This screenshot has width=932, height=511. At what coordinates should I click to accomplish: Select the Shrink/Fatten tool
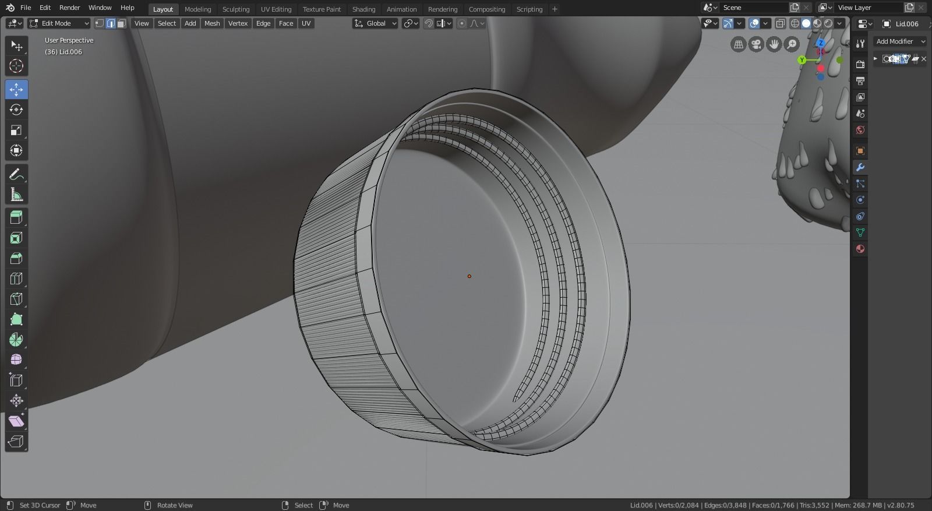pyautogui.click(x=16, y=401)
